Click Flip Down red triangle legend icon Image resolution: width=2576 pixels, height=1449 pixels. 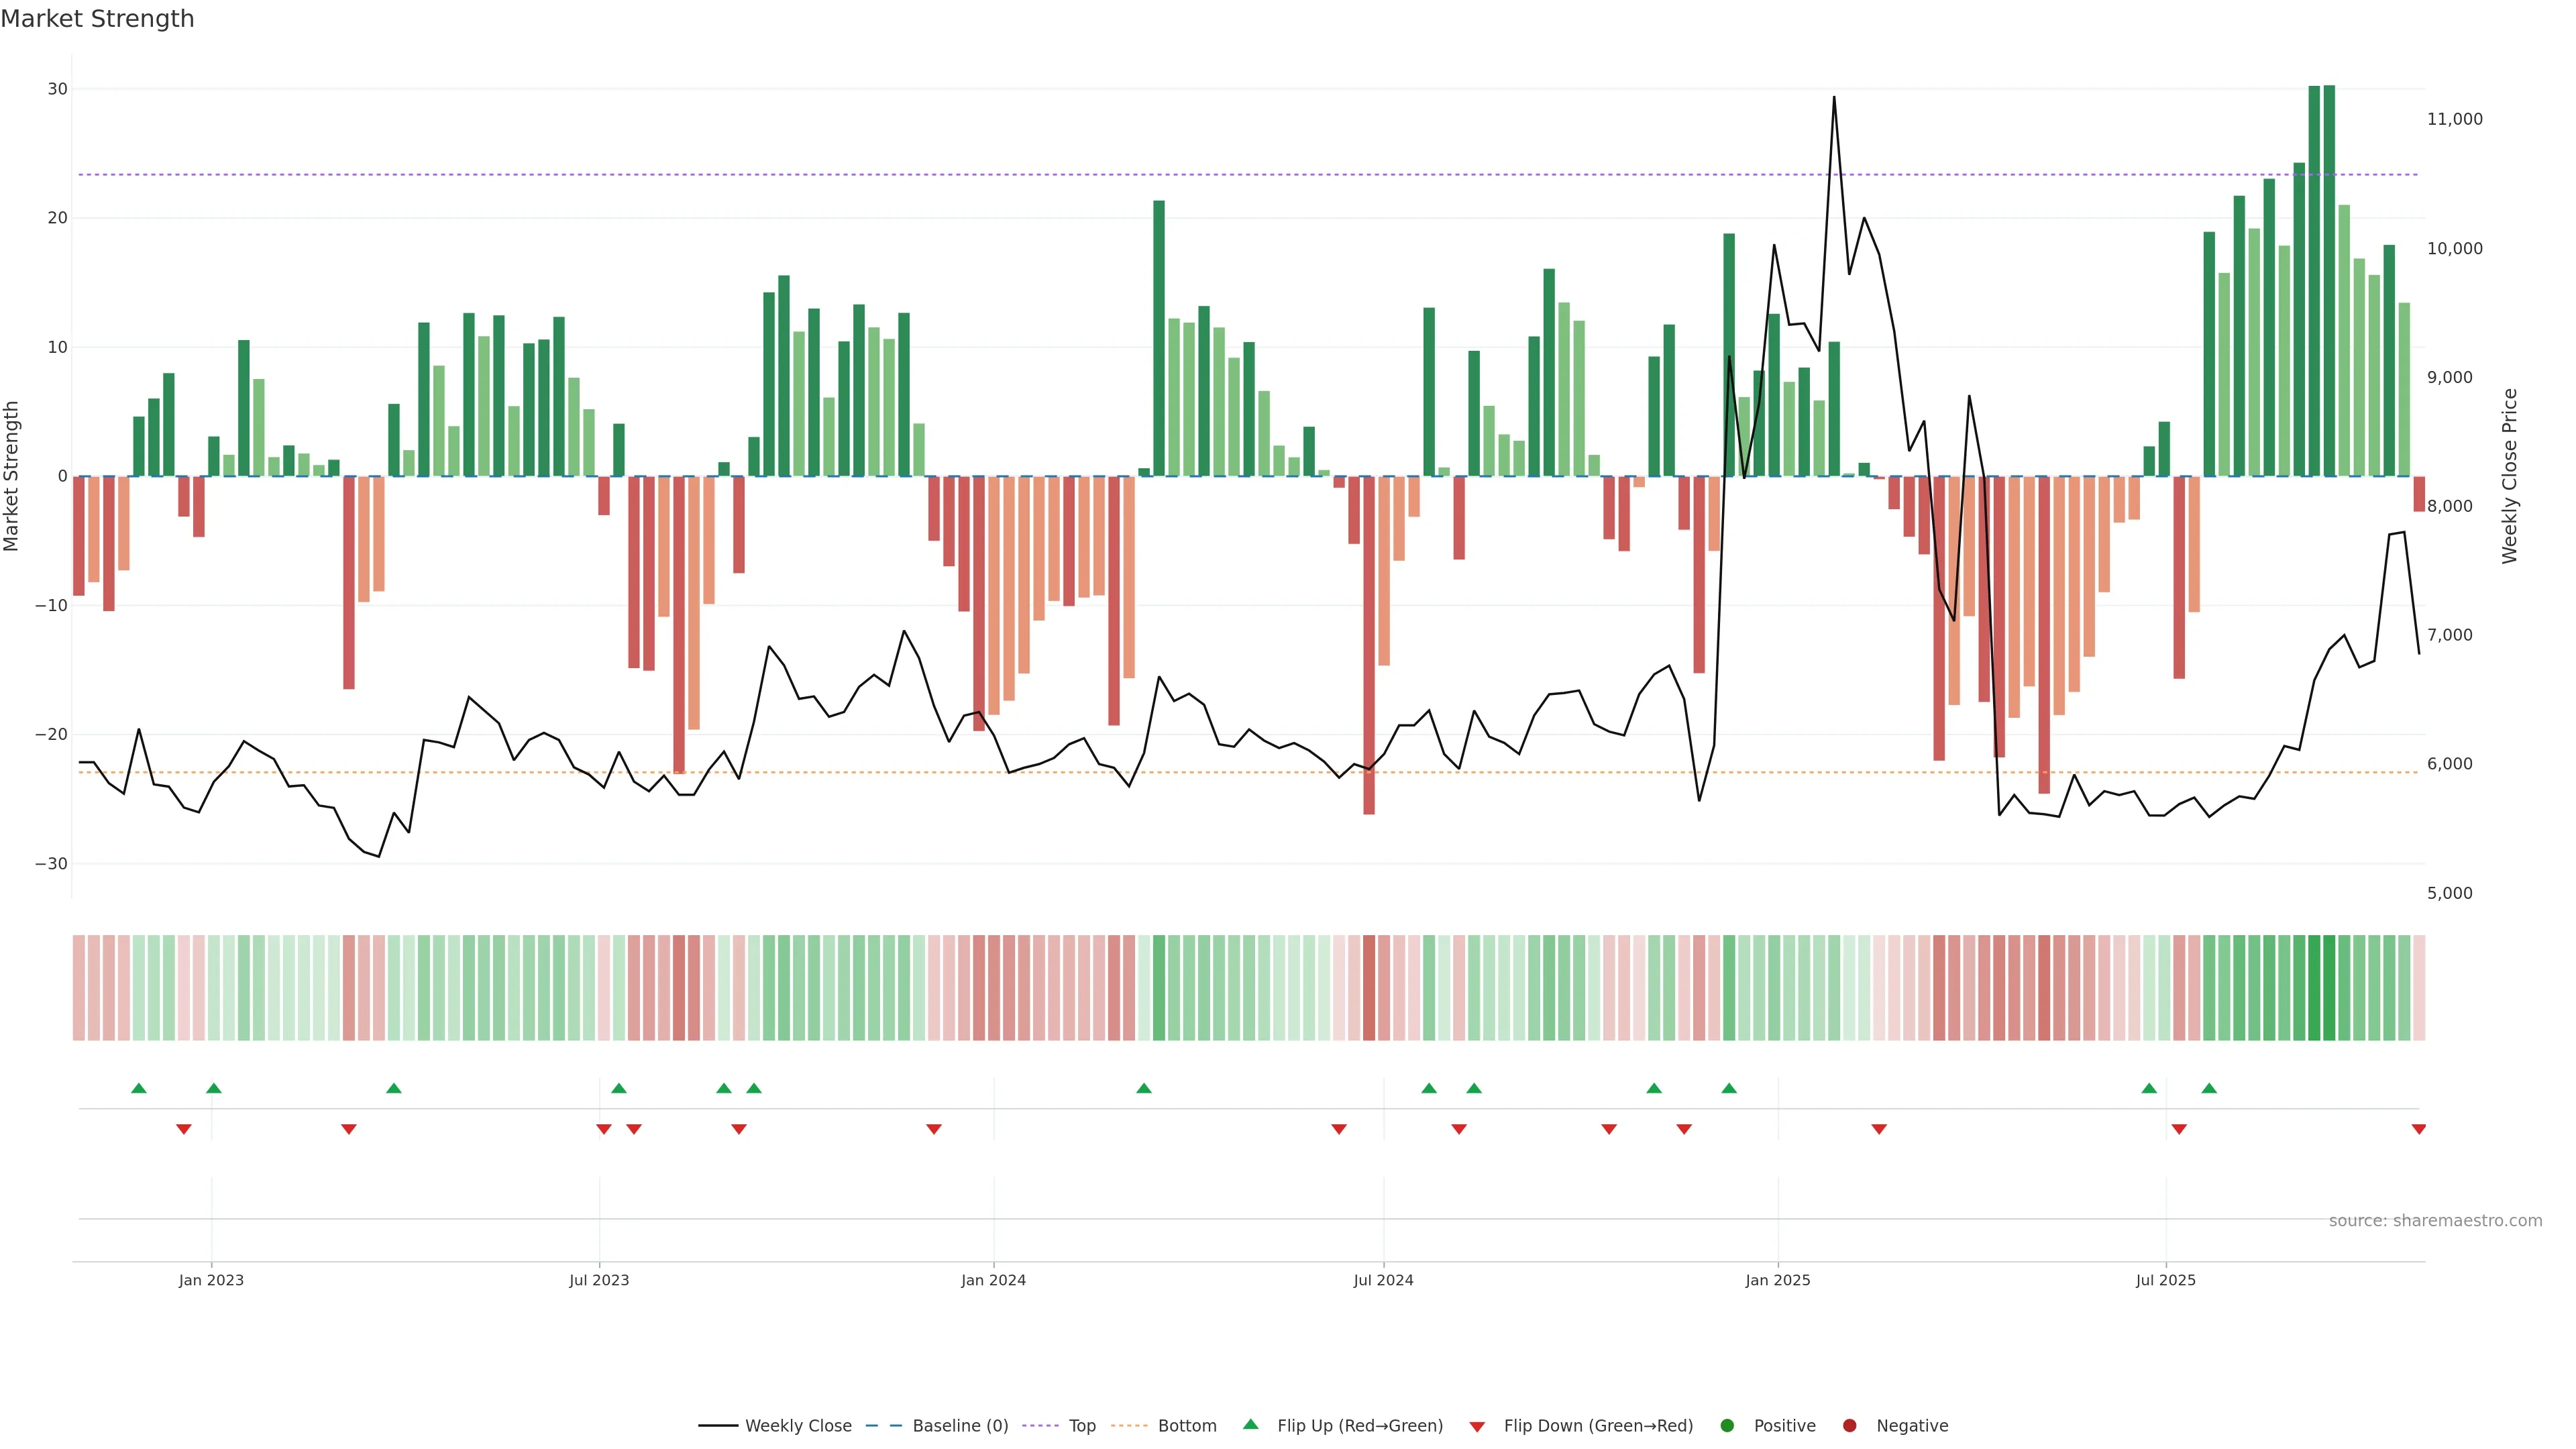(1477, 1427)
